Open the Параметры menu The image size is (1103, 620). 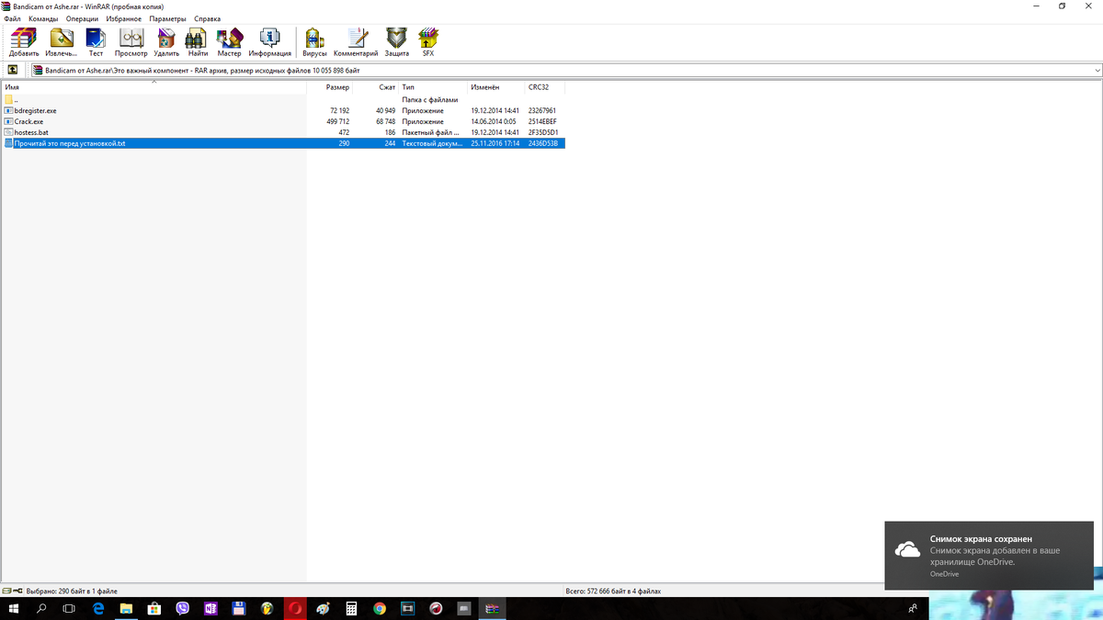pyautogui.click(x=167, y=18)
